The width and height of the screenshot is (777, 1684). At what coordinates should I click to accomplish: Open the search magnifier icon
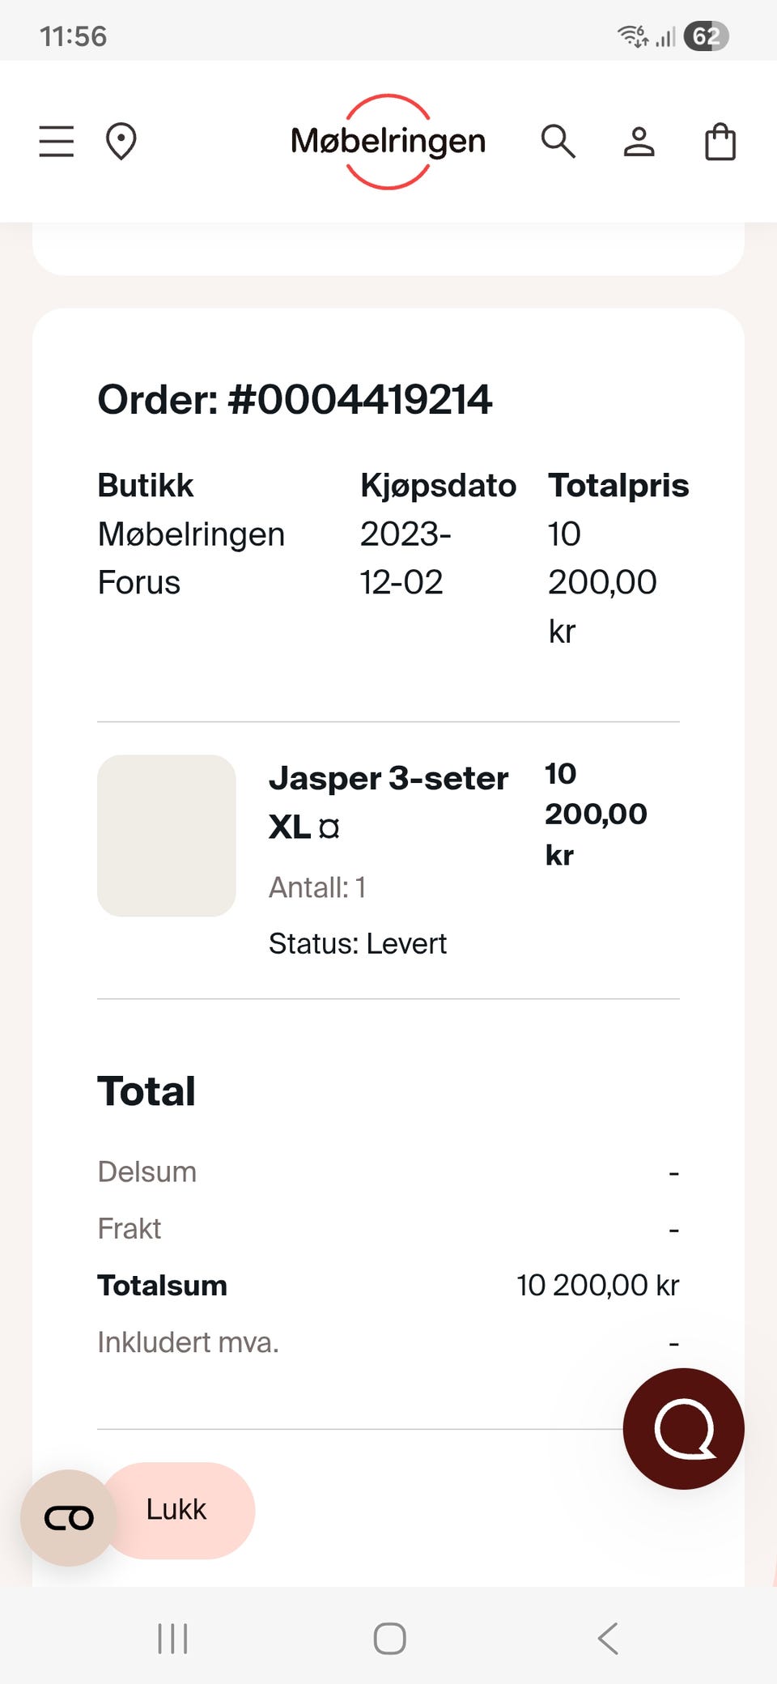pyautogui.click(x=558, y=142)
